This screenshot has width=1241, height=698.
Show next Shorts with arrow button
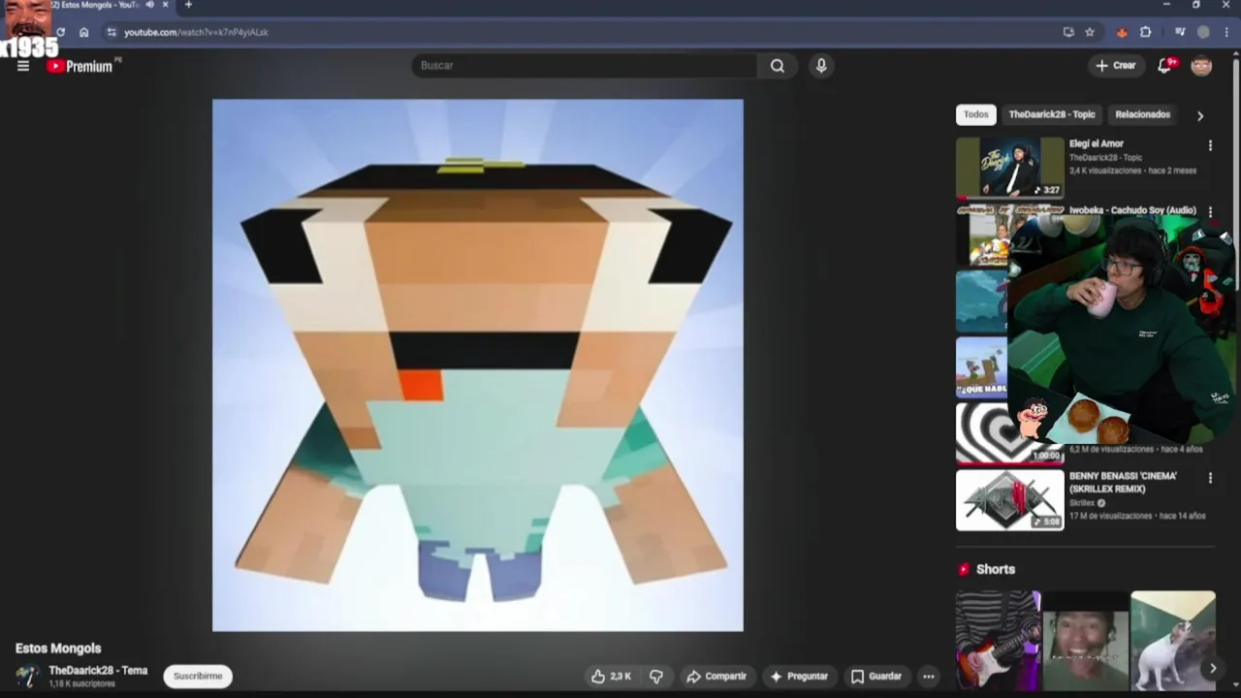[1212, 668]
